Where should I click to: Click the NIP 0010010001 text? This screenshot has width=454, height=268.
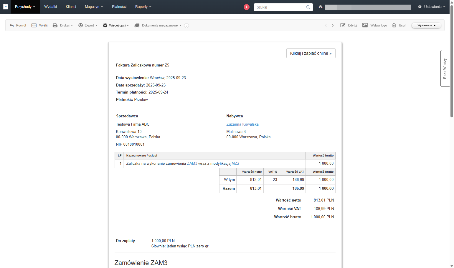[130, 144]
